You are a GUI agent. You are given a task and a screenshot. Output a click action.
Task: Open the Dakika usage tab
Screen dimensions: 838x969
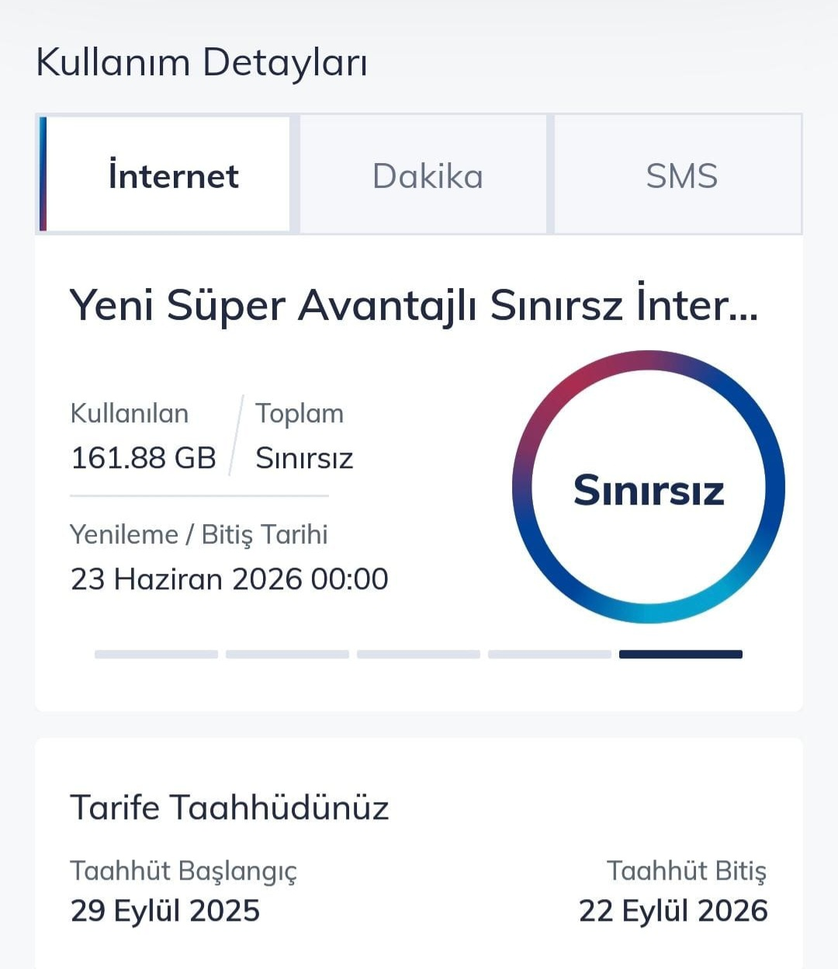pyautogui.click(x=424, y=174)
